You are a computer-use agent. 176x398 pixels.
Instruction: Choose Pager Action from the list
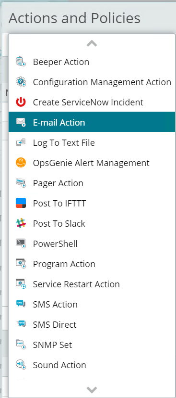[92, 183]
